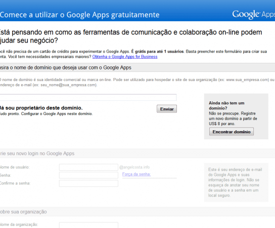Click the Enviar button

(x=167, y=109)
